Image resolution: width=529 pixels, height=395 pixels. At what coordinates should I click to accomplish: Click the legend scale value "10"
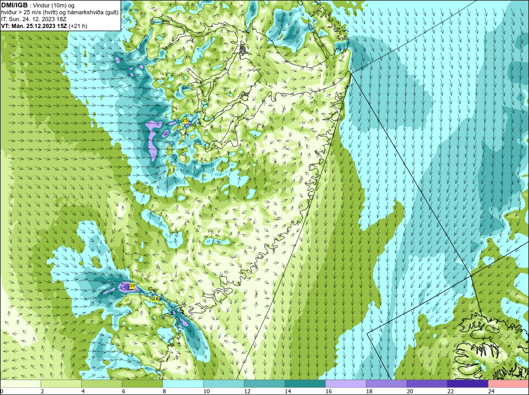(x=206, y=391)
